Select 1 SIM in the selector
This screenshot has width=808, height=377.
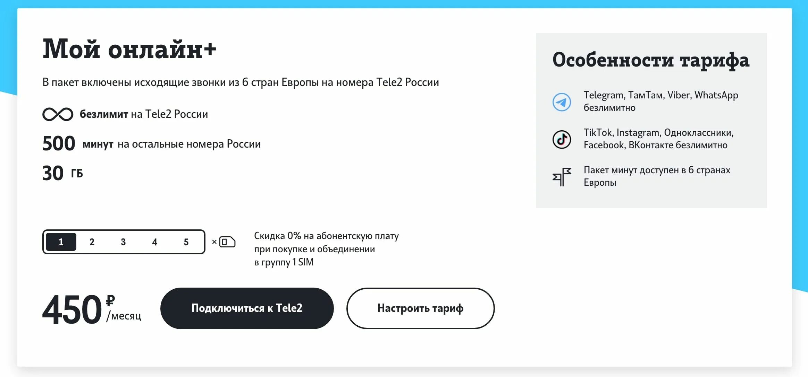coord(61,242)
